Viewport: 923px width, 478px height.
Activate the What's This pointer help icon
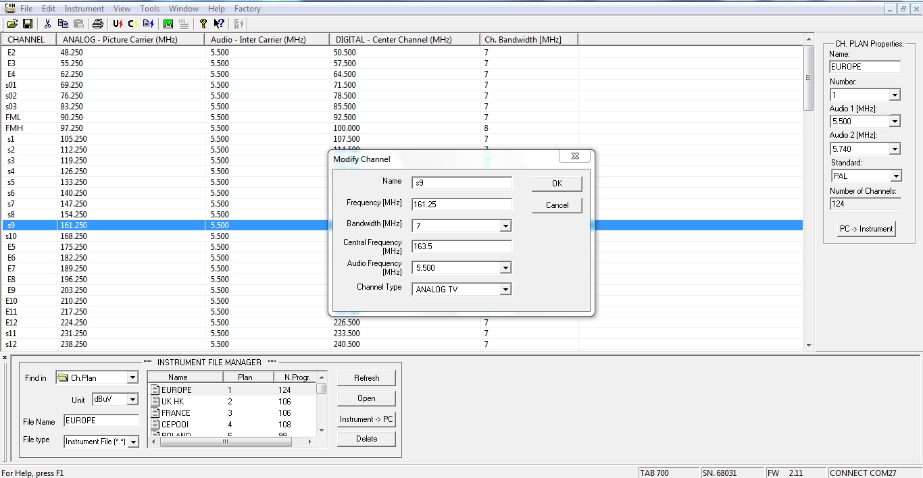tap(219, 24)
